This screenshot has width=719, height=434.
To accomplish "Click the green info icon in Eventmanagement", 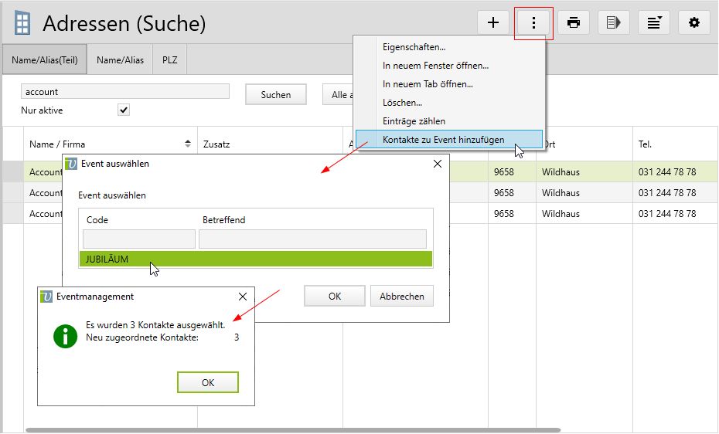I will pyautogui.click(x=65, y=336).
